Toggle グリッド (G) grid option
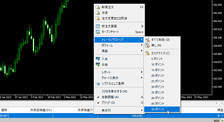The image size is (224, 122). (x=119, y=103)
